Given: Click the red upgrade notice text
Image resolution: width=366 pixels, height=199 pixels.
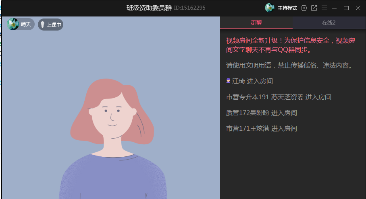Looking at the screenshot, I should (x=291, y=45).
